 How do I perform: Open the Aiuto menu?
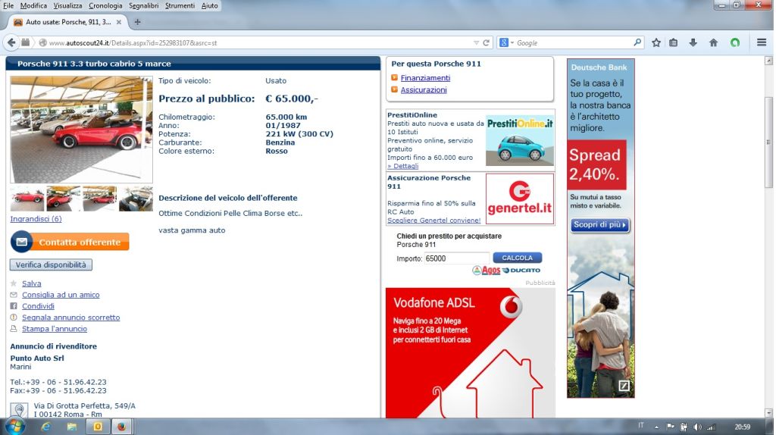[x=209, y=5]
